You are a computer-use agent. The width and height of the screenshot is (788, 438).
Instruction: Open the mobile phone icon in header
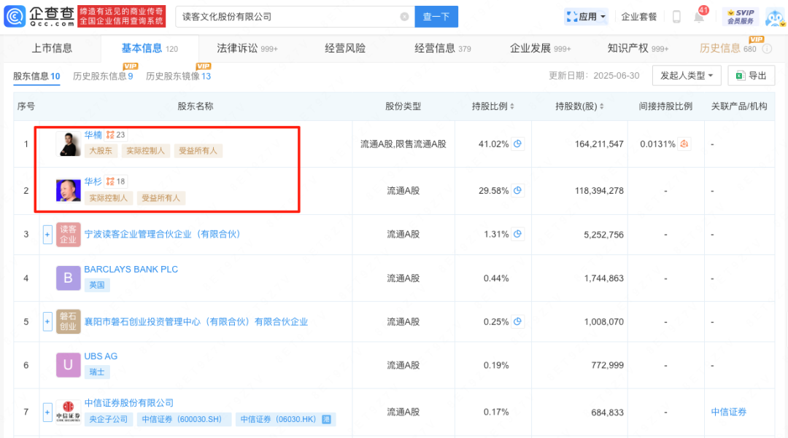676,17
